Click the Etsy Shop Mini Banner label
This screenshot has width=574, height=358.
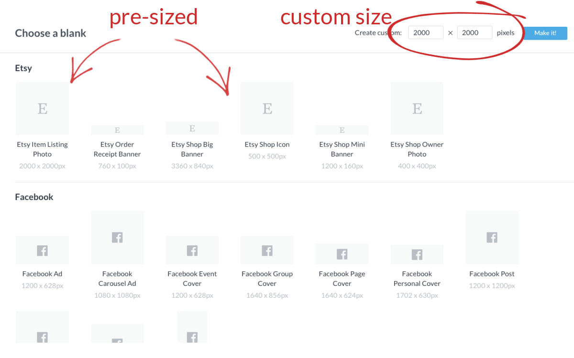coord(342,149)
